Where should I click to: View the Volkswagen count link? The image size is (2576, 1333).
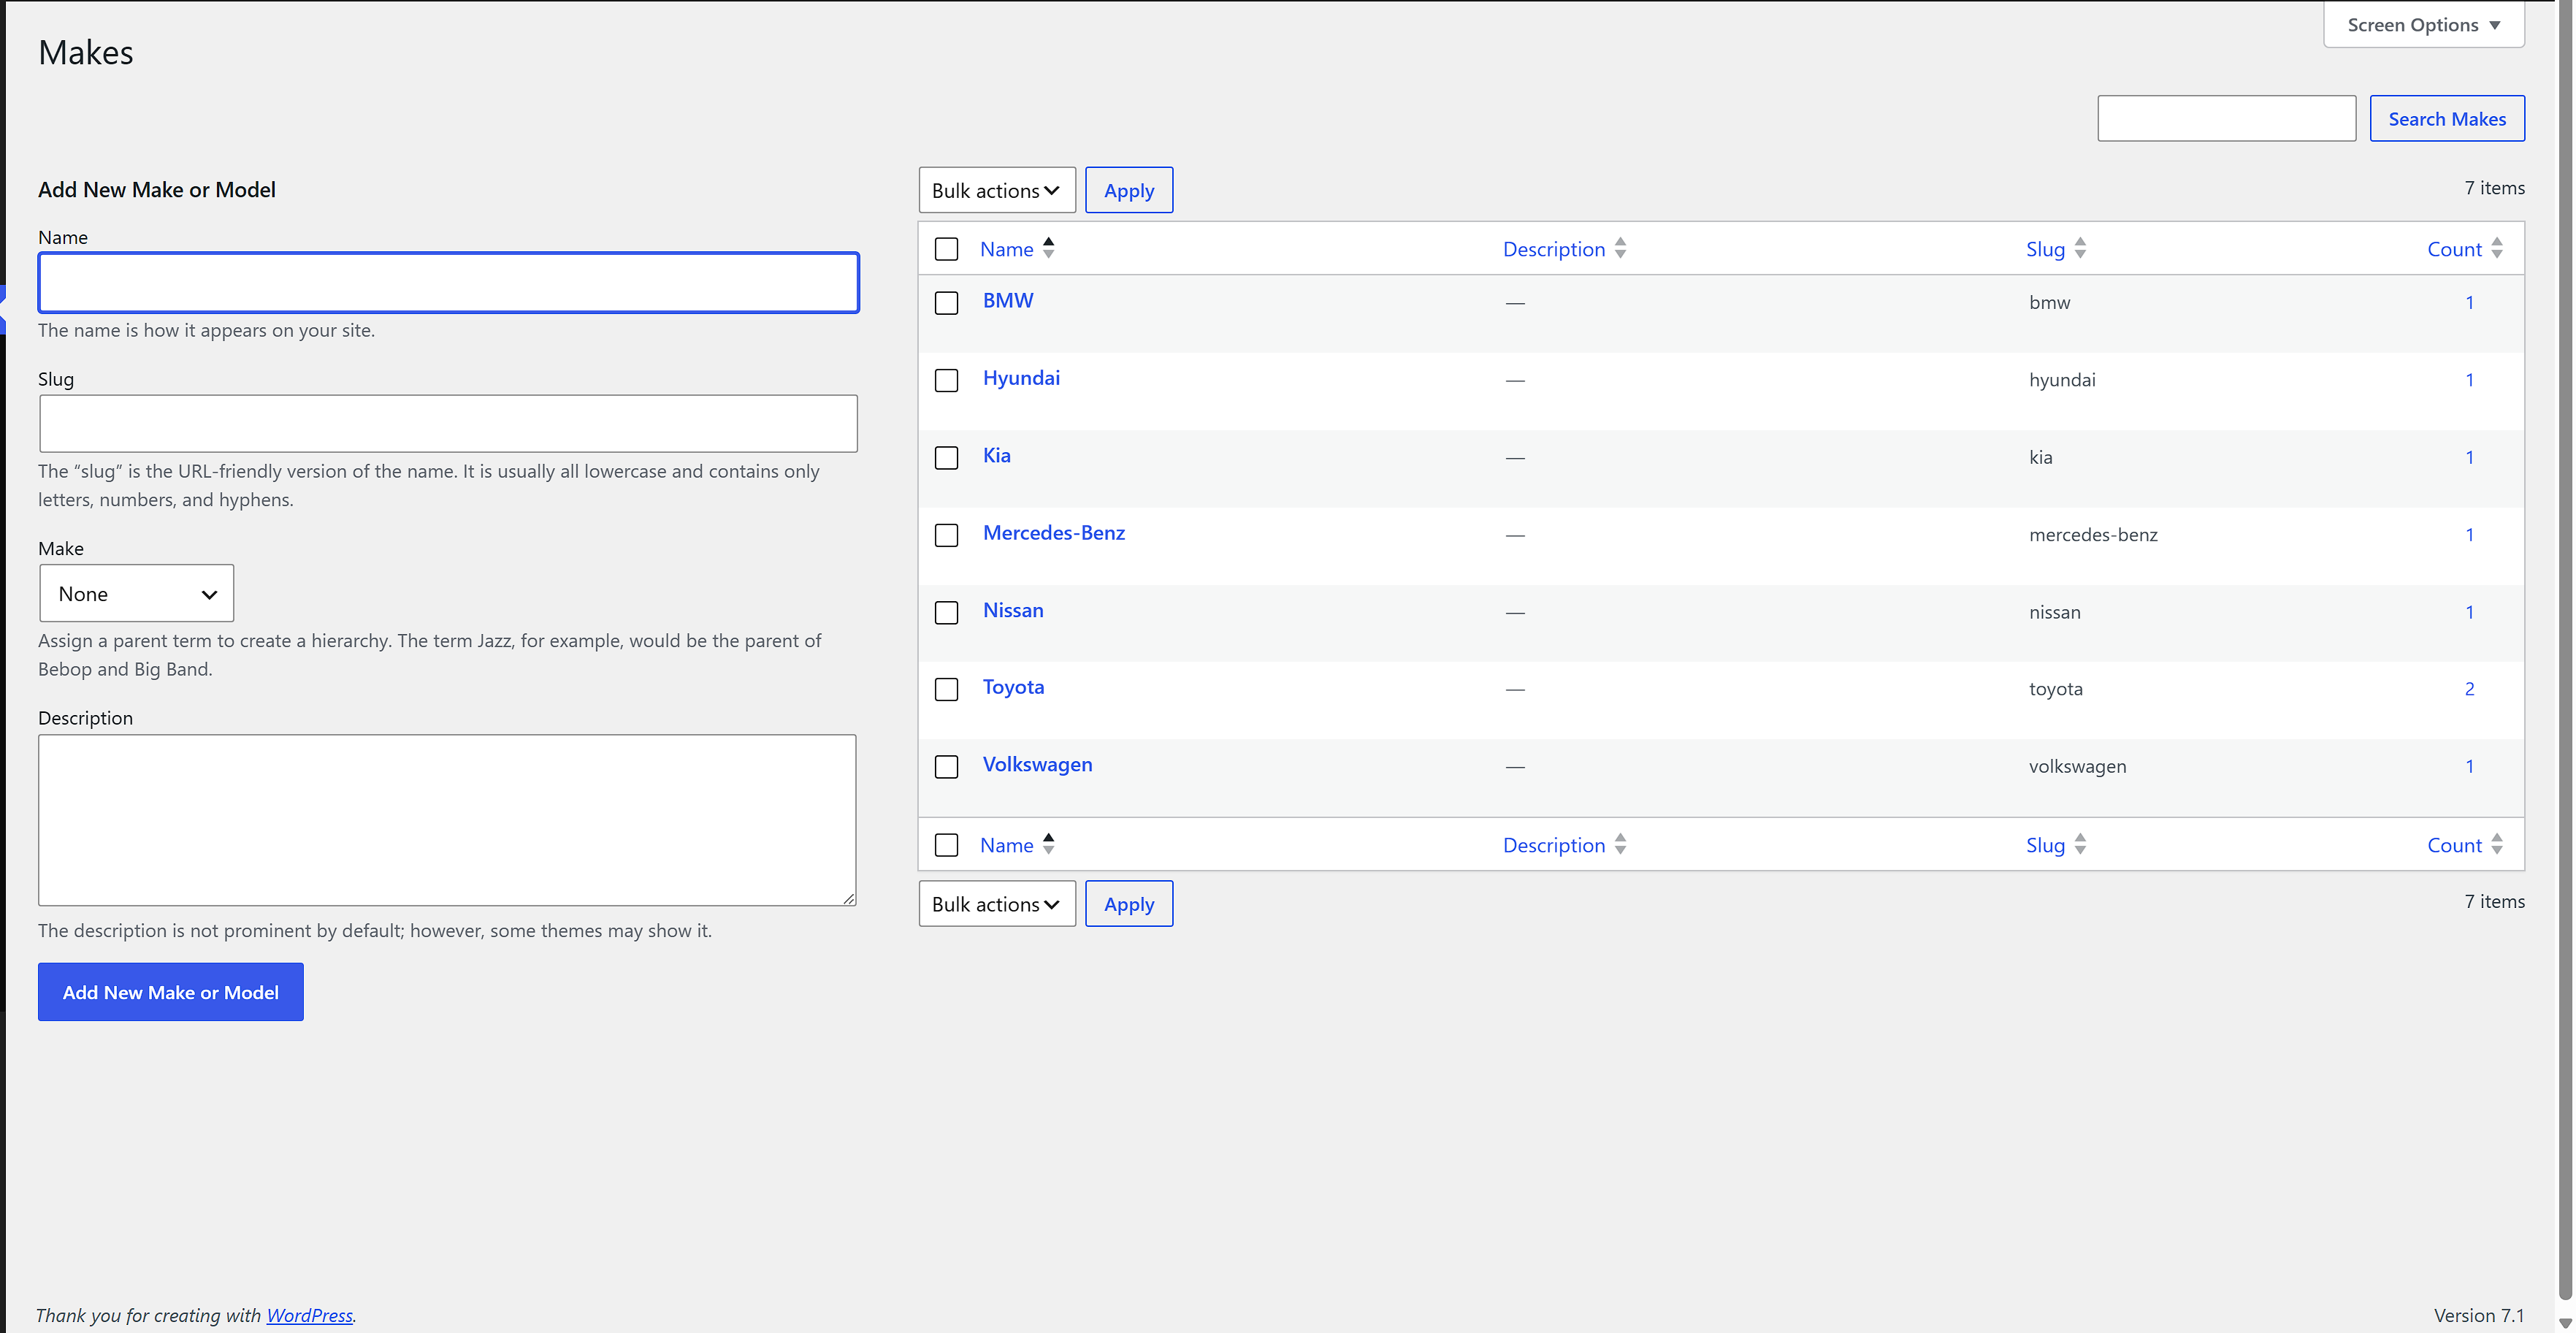pos(2469,767)
